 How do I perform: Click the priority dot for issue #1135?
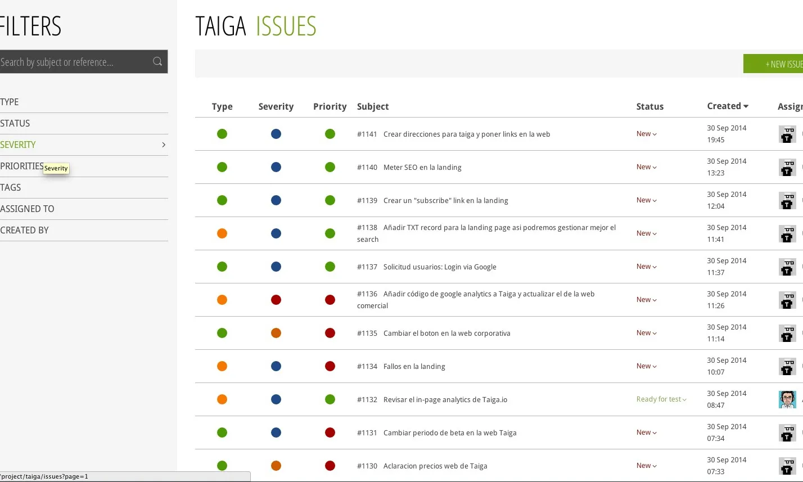330,333
